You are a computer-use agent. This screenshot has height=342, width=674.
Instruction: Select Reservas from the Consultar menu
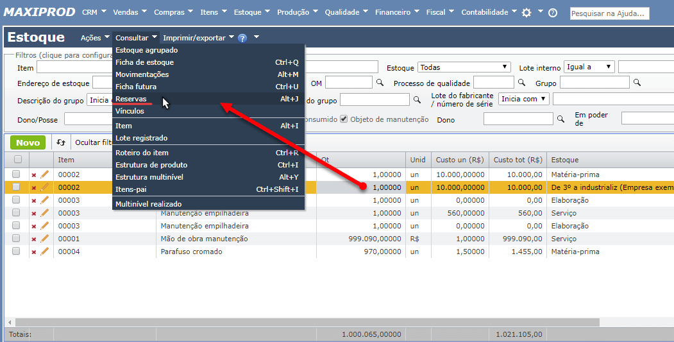(131, 99)
